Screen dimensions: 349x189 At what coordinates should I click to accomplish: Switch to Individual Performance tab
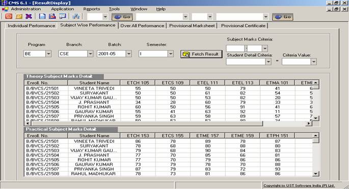coord(31,26)
